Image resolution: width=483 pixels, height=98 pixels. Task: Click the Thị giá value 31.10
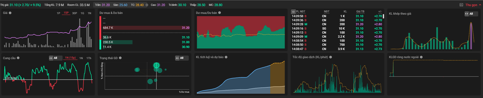[14, 5]
